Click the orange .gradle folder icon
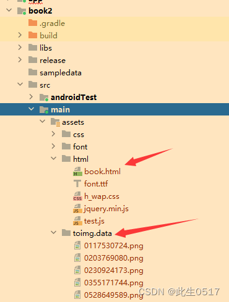The image size is (229, 302). coord(33,23)
